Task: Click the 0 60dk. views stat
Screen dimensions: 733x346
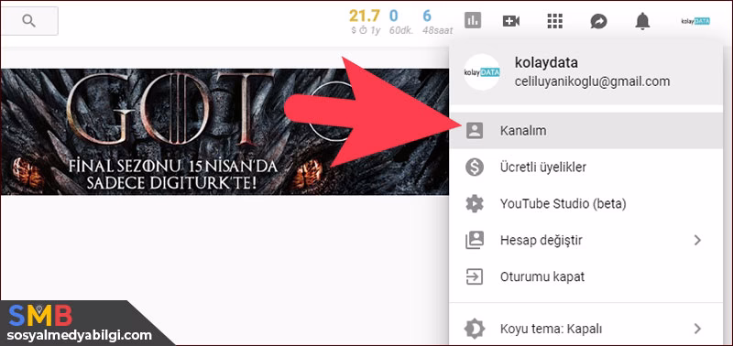Action: pos(400,21)
